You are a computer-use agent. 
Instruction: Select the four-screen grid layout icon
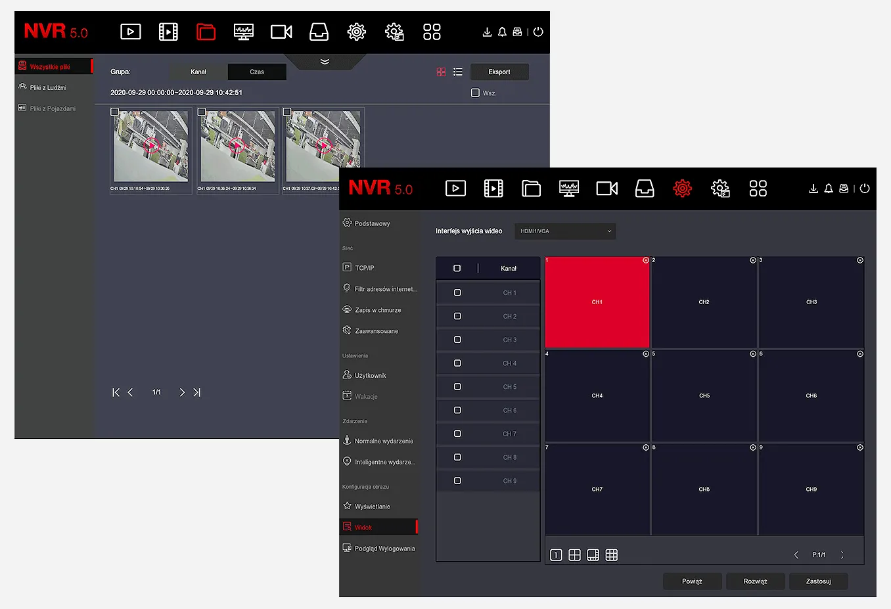(x=574, y=555)
